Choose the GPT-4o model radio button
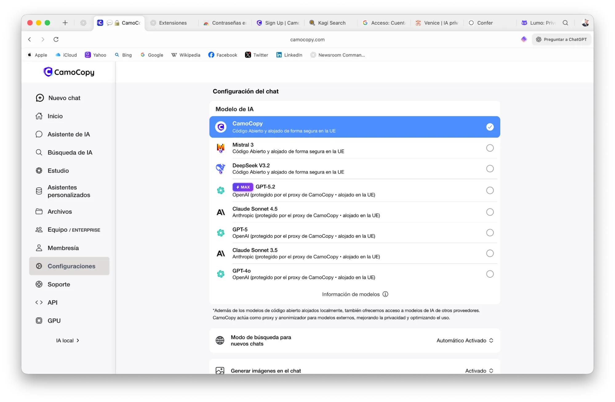The height and width of the screenshot is (402, 615). tap(490, 274)
